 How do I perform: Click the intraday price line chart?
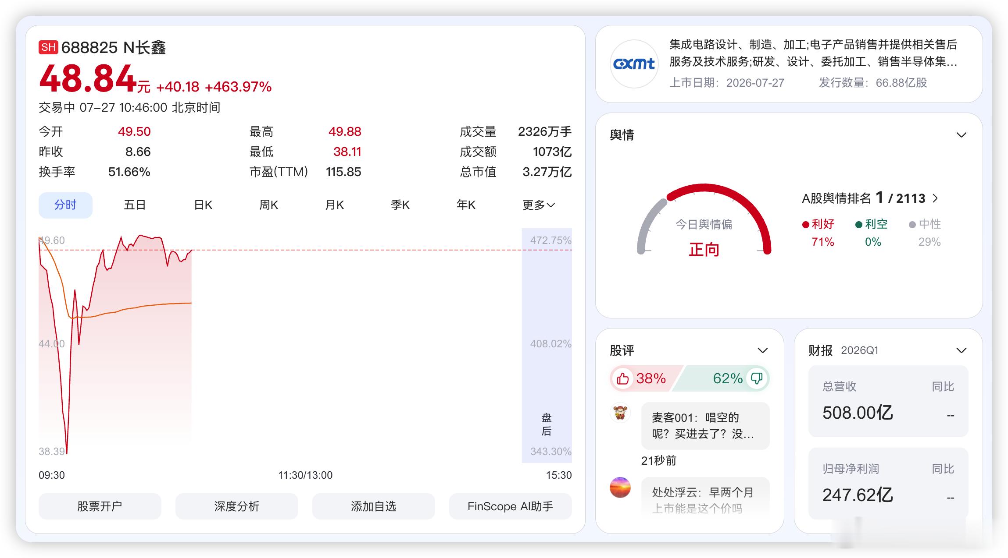(115, 344)
